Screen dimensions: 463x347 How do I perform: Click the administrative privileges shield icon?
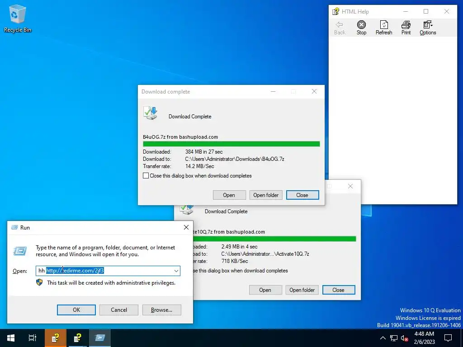click(39, 282)
